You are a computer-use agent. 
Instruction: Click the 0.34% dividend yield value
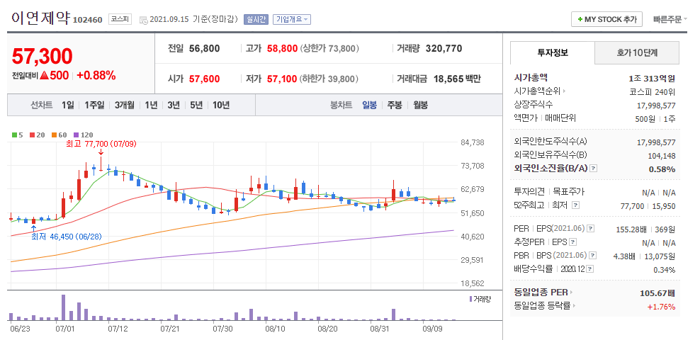click(665, 269)
